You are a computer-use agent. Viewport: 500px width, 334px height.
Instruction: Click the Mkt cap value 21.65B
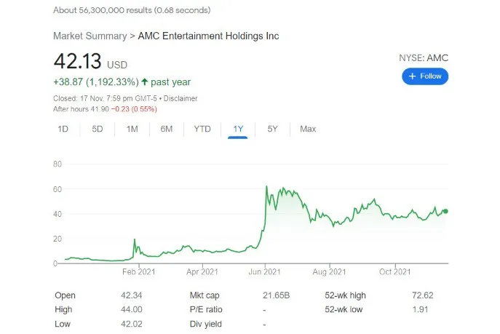[276, 295]
